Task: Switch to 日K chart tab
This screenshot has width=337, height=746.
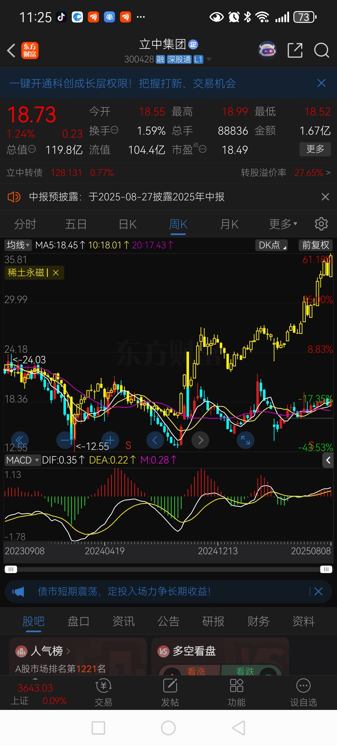Action: point(127,224)
